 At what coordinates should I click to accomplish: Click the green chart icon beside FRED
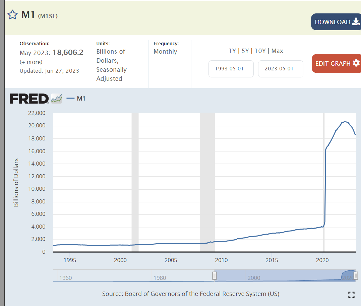(56, 99)
